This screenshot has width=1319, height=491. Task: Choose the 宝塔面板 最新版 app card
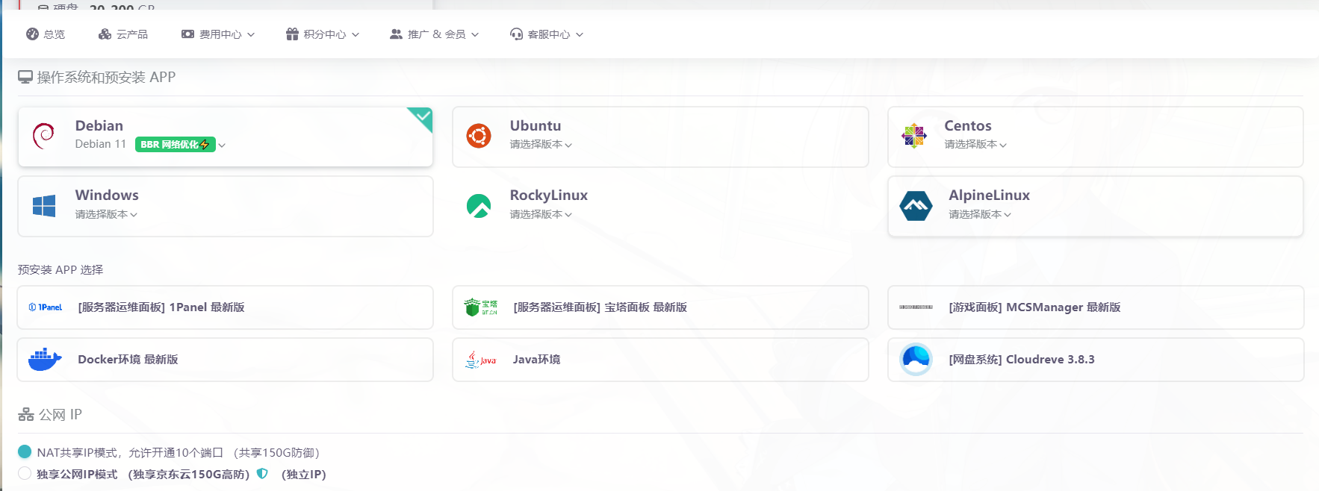click(659, 307)
